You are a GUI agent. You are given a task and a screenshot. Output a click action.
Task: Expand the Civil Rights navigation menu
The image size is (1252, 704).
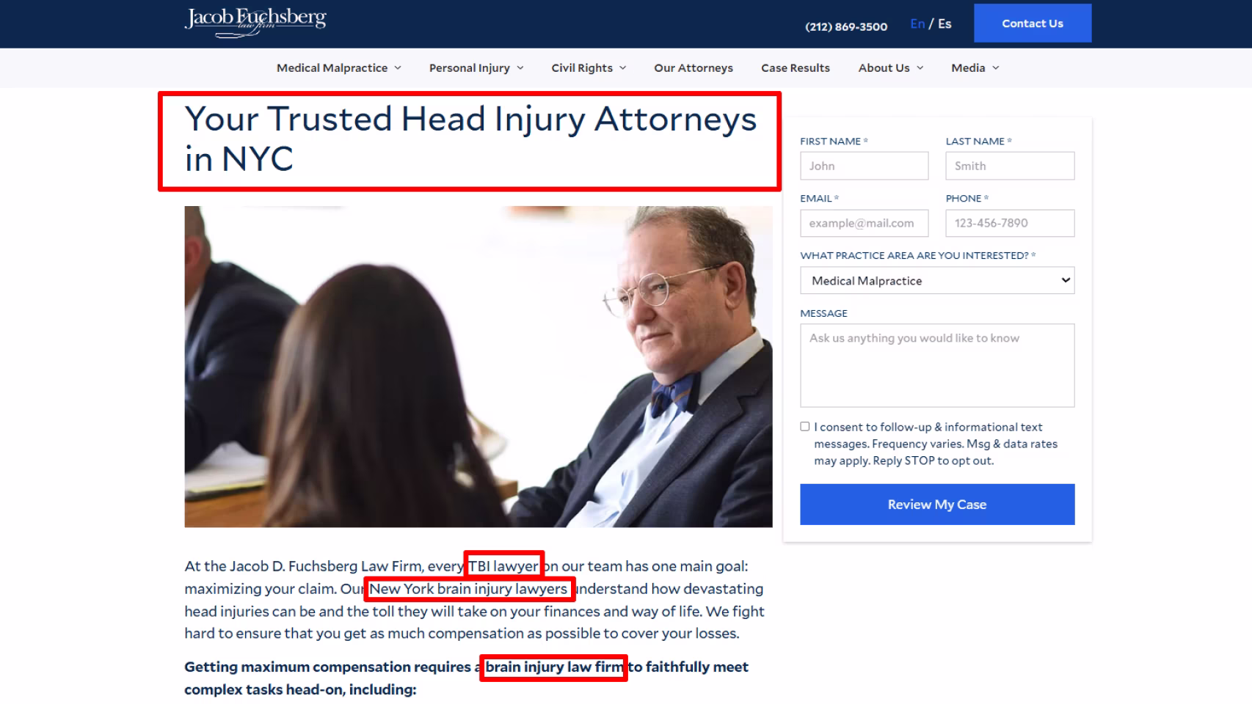click(589, 67)
